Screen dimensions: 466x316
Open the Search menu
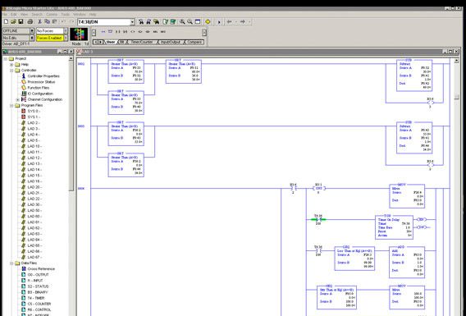coord(37,14)
